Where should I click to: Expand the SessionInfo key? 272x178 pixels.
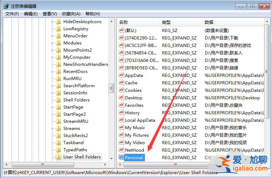(x=52, y=93)
